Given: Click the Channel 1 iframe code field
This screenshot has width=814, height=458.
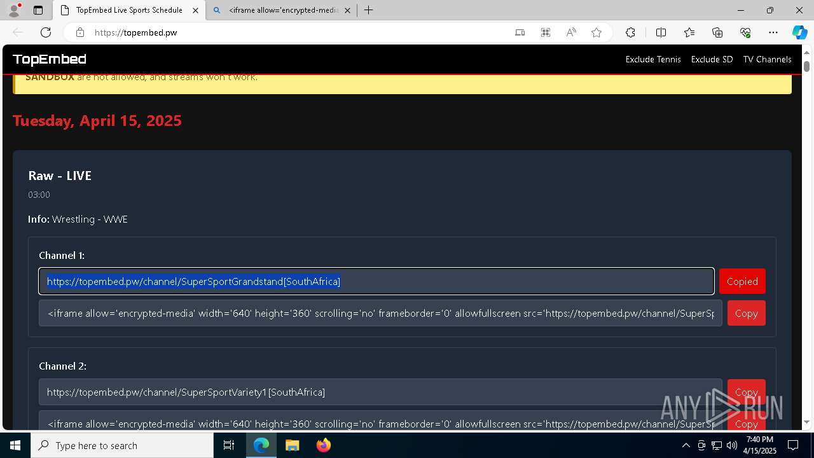Looking at the screenshot, I should (x=380, y=313).
